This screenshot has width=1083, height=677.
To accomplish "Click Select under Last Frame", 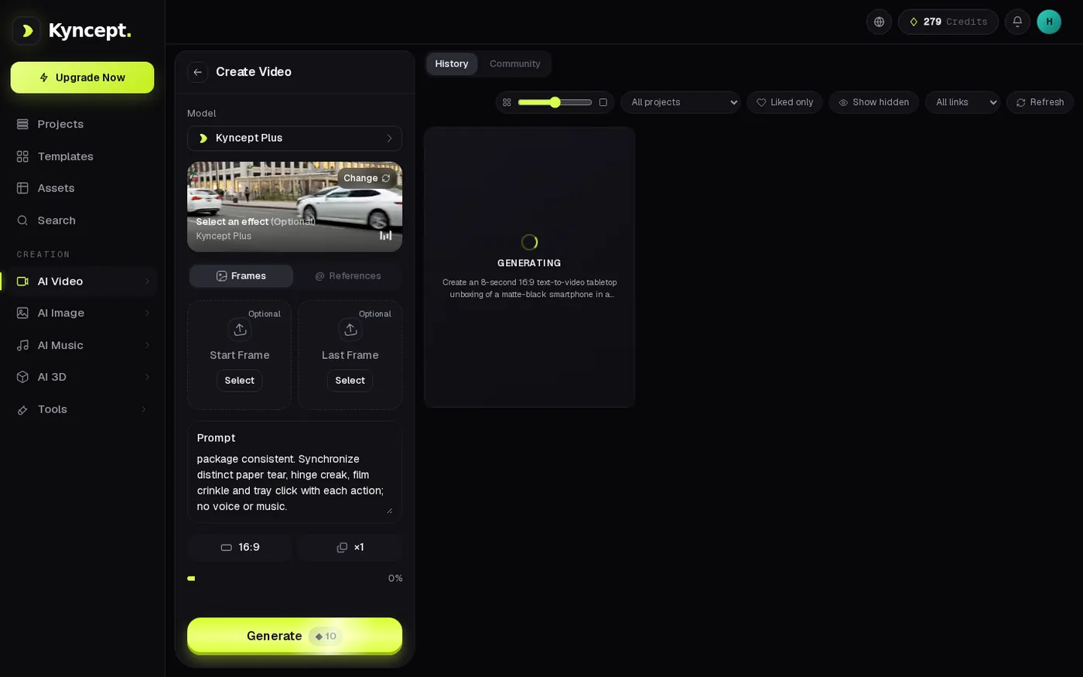I will [350, 381].
